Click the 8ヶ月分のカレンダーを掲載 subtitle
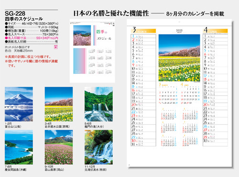Screen dimensions: 239x177 click(195, 14)
